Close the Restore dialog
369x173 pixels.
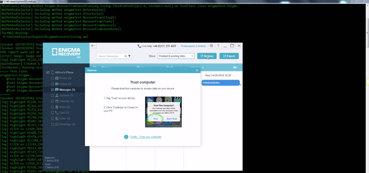tap(197, 70)
